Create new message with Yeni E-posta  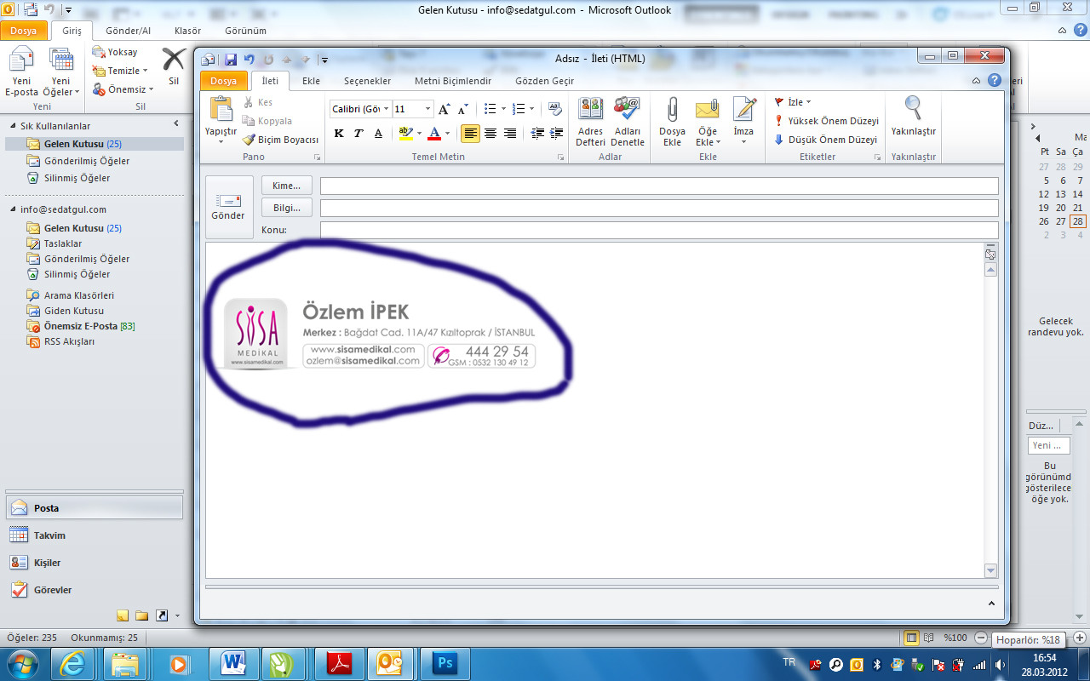click(21, 73)
